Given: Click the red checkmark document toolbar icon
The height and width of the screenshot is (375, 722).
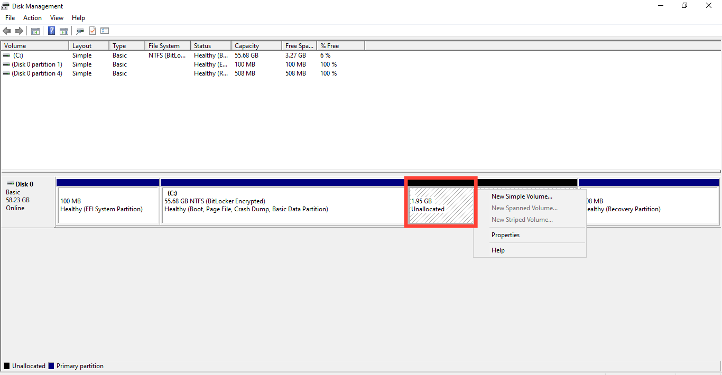Looking at the screenshot, I should tap(92, 31).
